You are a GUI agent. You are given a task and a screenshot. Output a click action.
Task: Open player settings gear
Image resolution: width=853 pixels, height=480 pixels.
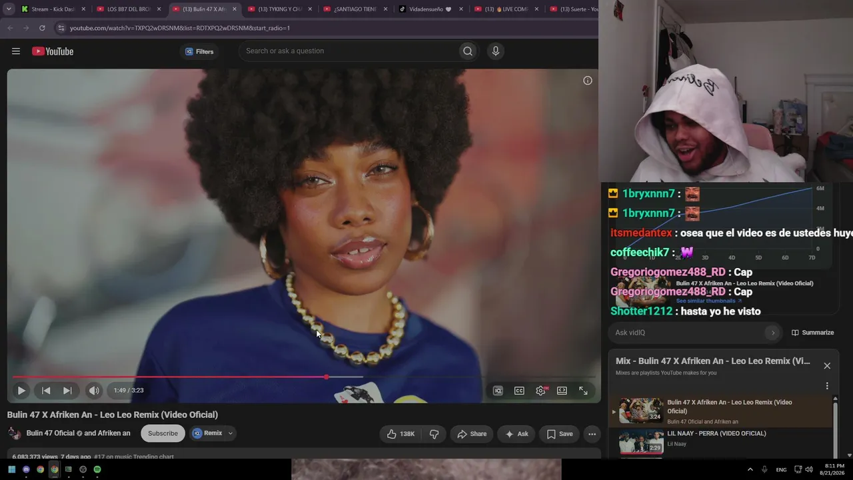[540, 391]
